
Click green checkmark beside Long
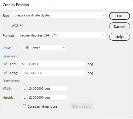coord(5,73)
